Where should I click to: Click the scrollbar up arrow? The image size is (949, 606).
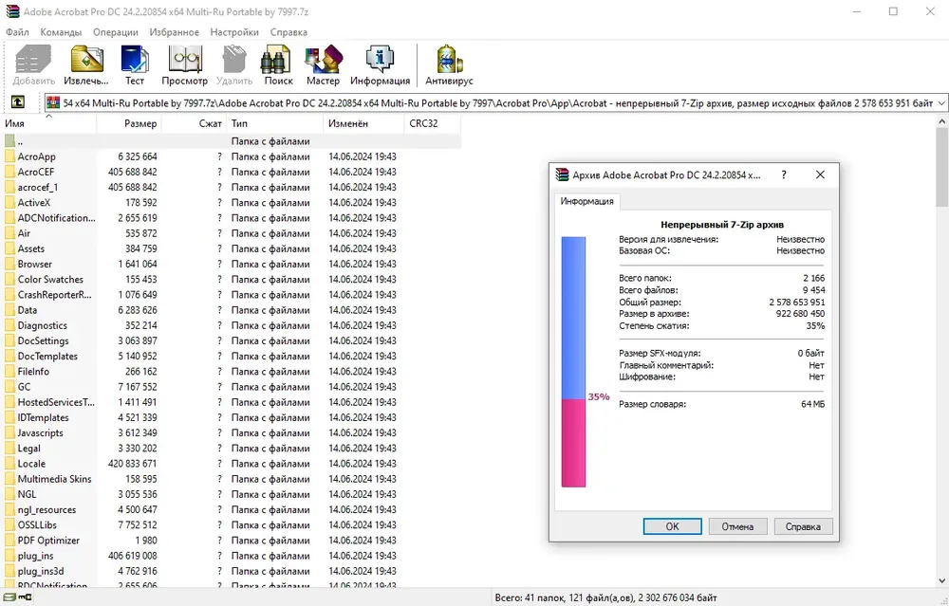point(942,121)
